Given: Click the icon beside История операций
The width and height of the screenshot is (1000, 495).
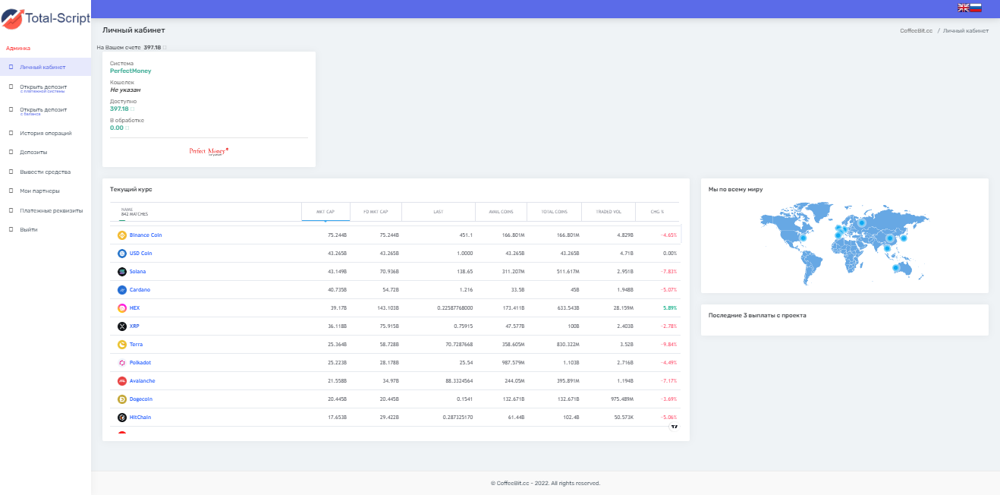Looking at the screenshot, I should (11, 133).
